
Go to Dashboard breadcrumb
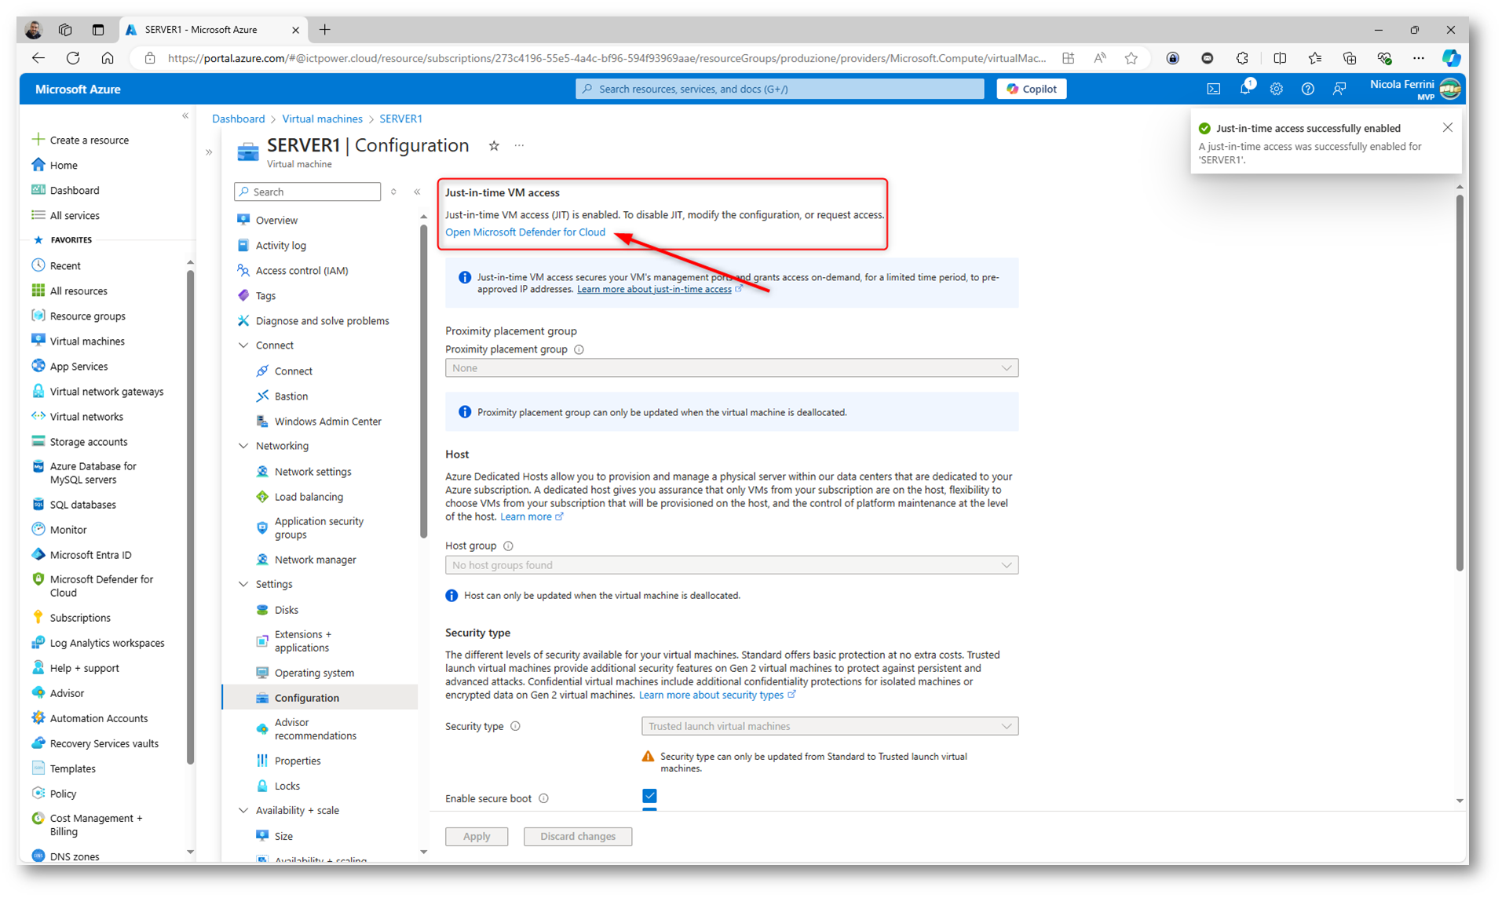tap(238, 119)
